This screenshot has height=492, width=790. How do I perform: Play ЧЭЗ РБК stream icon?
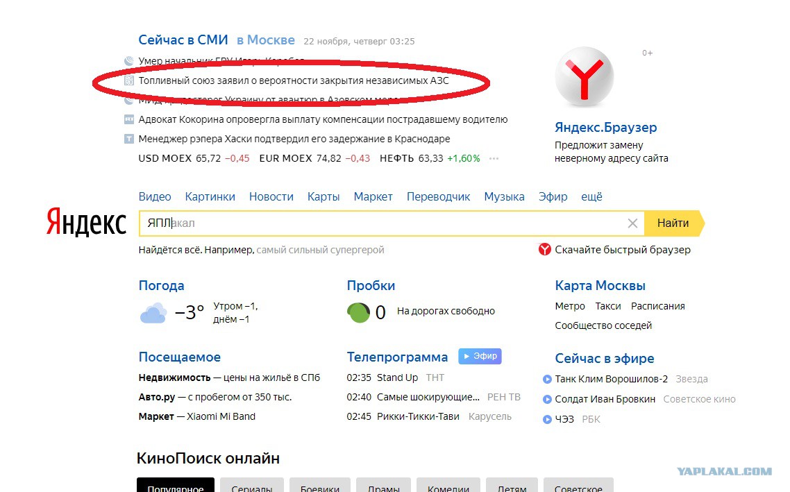[547, 419]
